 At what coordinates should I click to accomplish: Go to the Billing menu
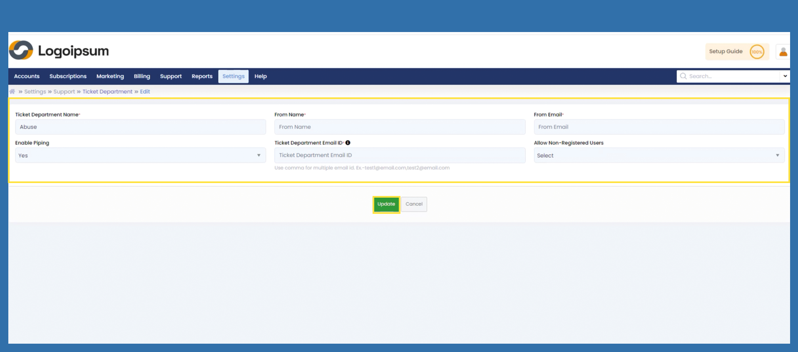pos(142,76)
